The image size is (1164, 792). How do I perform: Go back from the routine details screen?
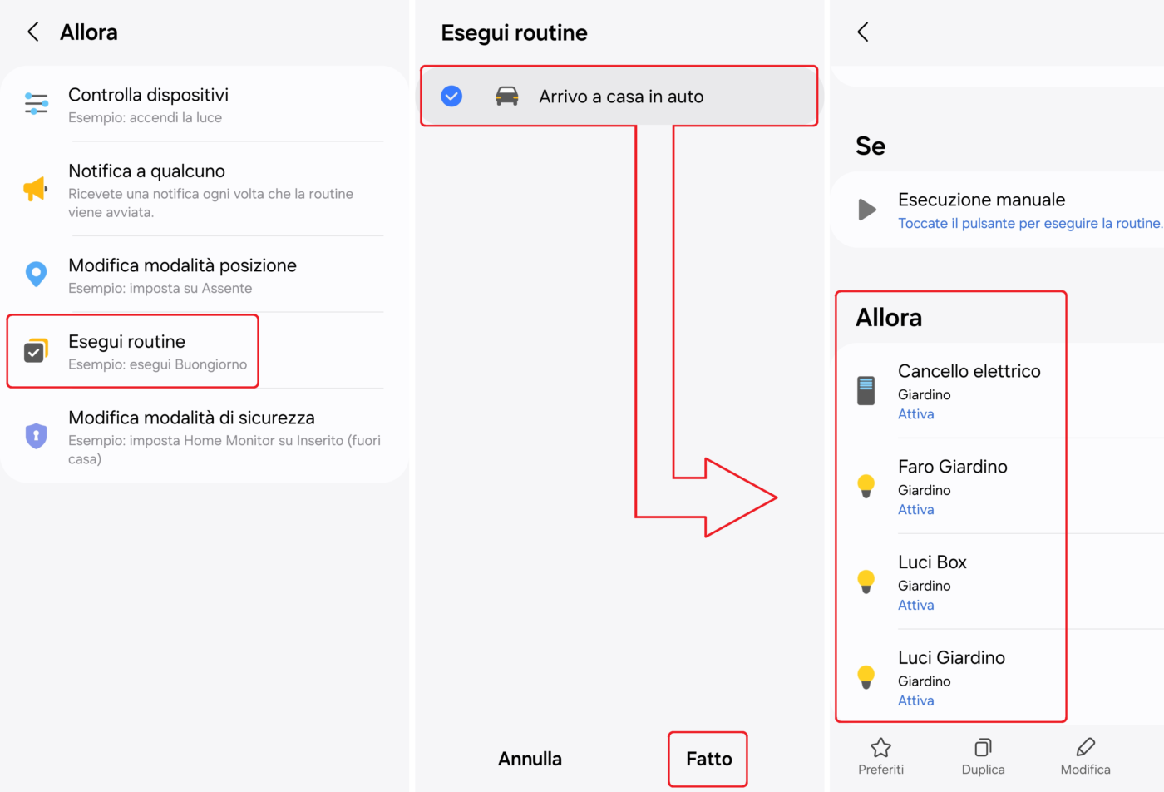point(863,32)
